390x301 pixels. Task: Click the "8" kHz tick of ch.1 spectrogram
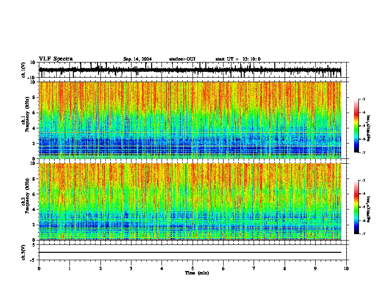(x=34, y=97)
